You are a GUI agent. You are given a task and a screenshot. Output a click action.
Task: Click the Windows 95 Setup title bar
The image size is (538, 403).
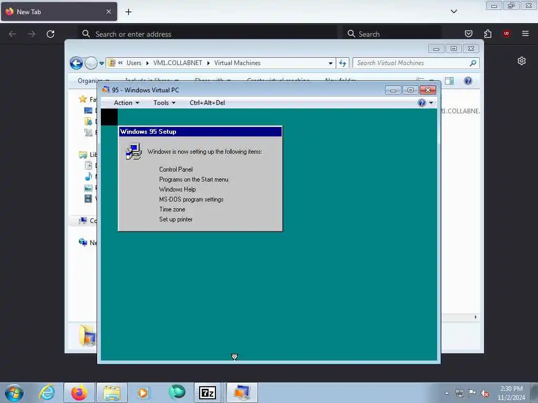coord(200,132)
